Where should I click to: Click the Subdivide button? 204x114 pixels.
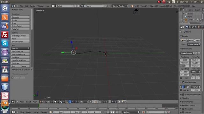(x=20, y=57)
